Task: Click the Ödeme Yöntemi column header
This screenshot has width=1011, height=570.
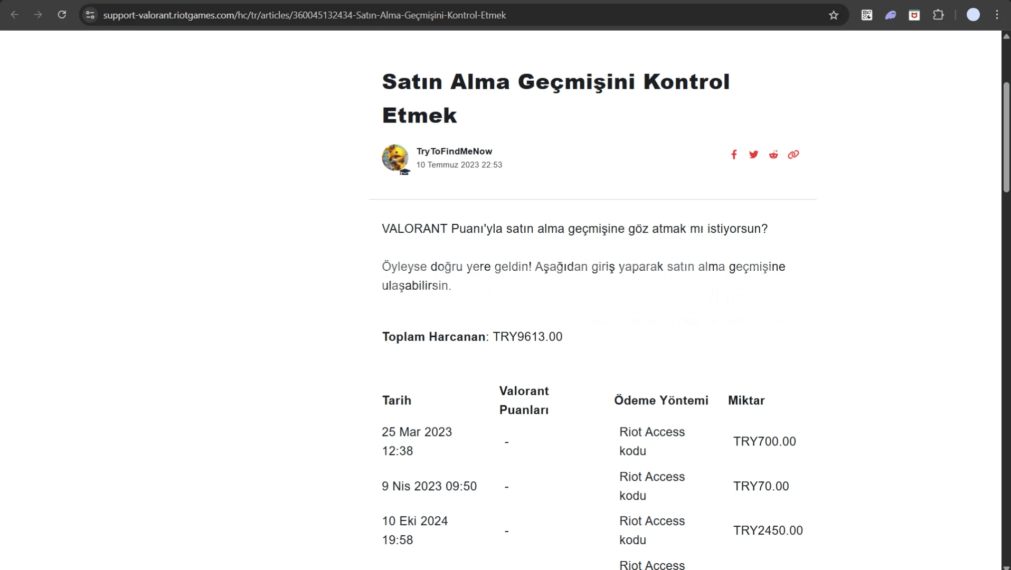Action: click(661, 400)
